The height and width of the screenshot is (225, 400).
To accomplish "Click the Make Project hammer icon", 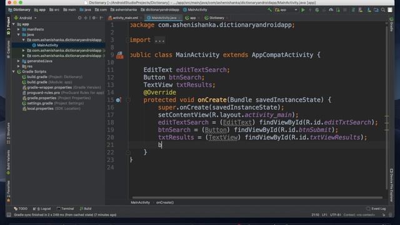I will click(x=269, y=10).
